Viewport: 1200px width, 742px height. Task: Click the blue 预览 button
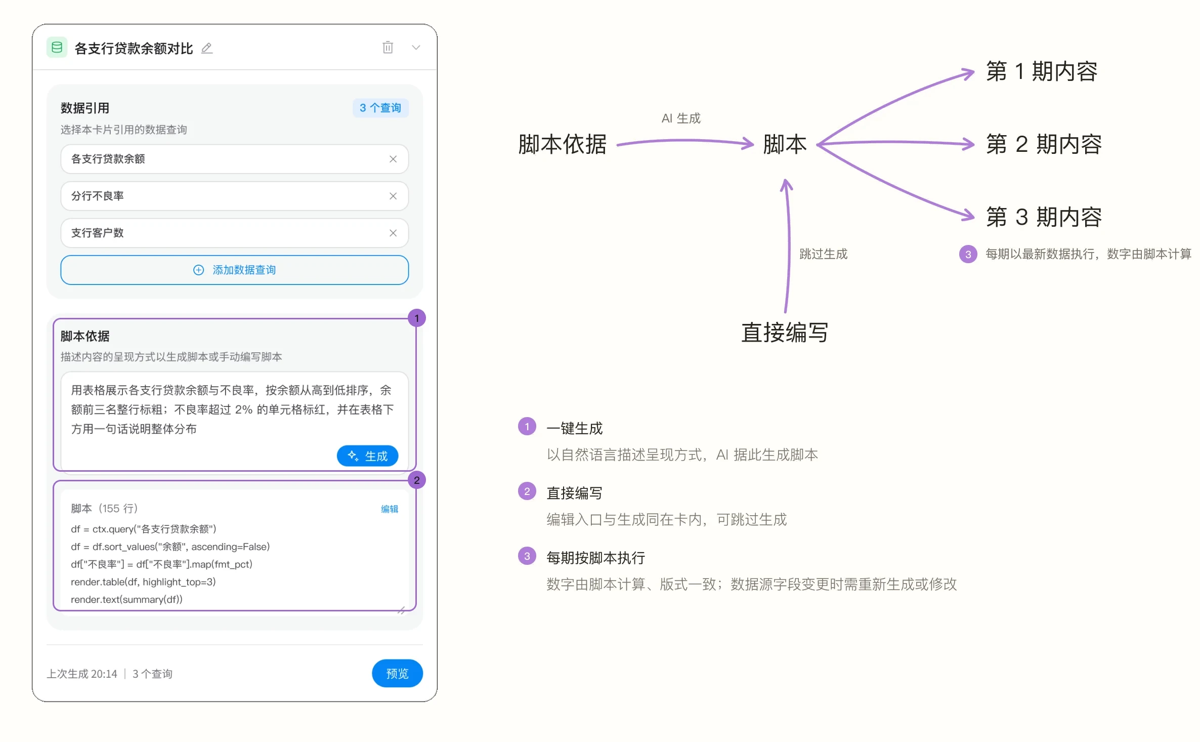pyautogui.click(x=397, y=673)
